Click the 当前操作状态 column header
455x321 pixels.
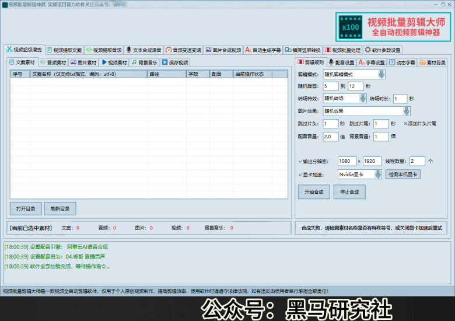tap(253, 74)
